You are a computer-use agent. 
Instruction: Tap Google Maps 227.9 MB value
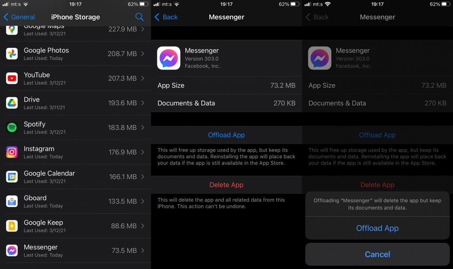pos(123,29)
